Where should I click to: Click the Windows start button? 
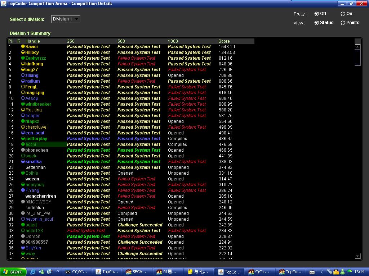(13, 272)
